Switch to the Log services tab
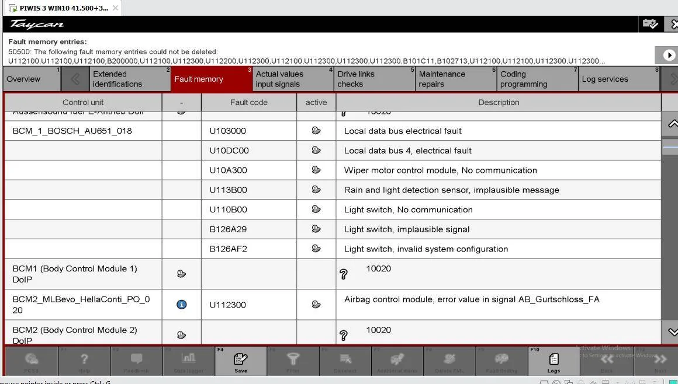The image size is (678, 384). [x=619, y=79]
